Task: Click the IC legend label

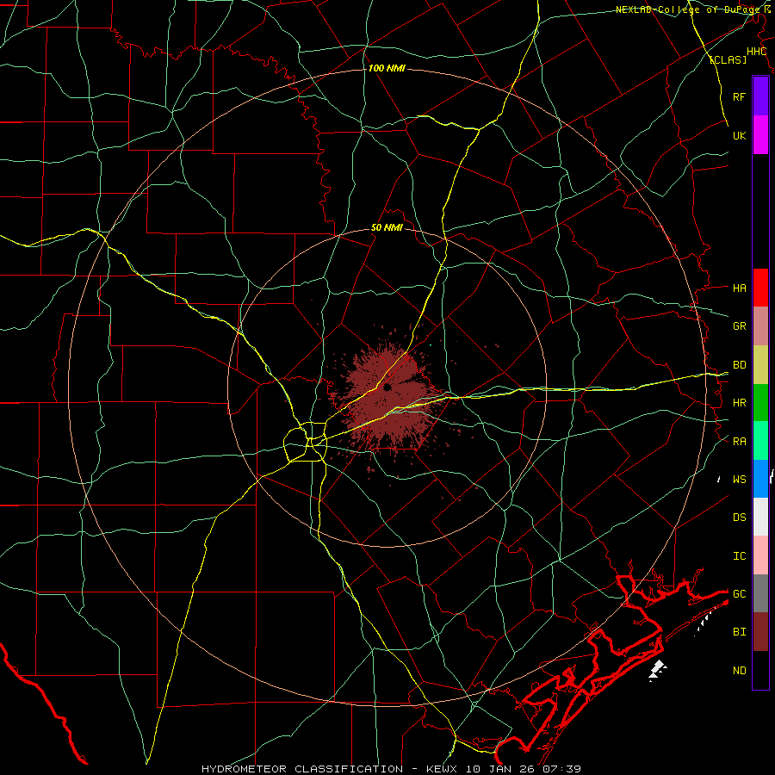Action: (x=739, y=556)
